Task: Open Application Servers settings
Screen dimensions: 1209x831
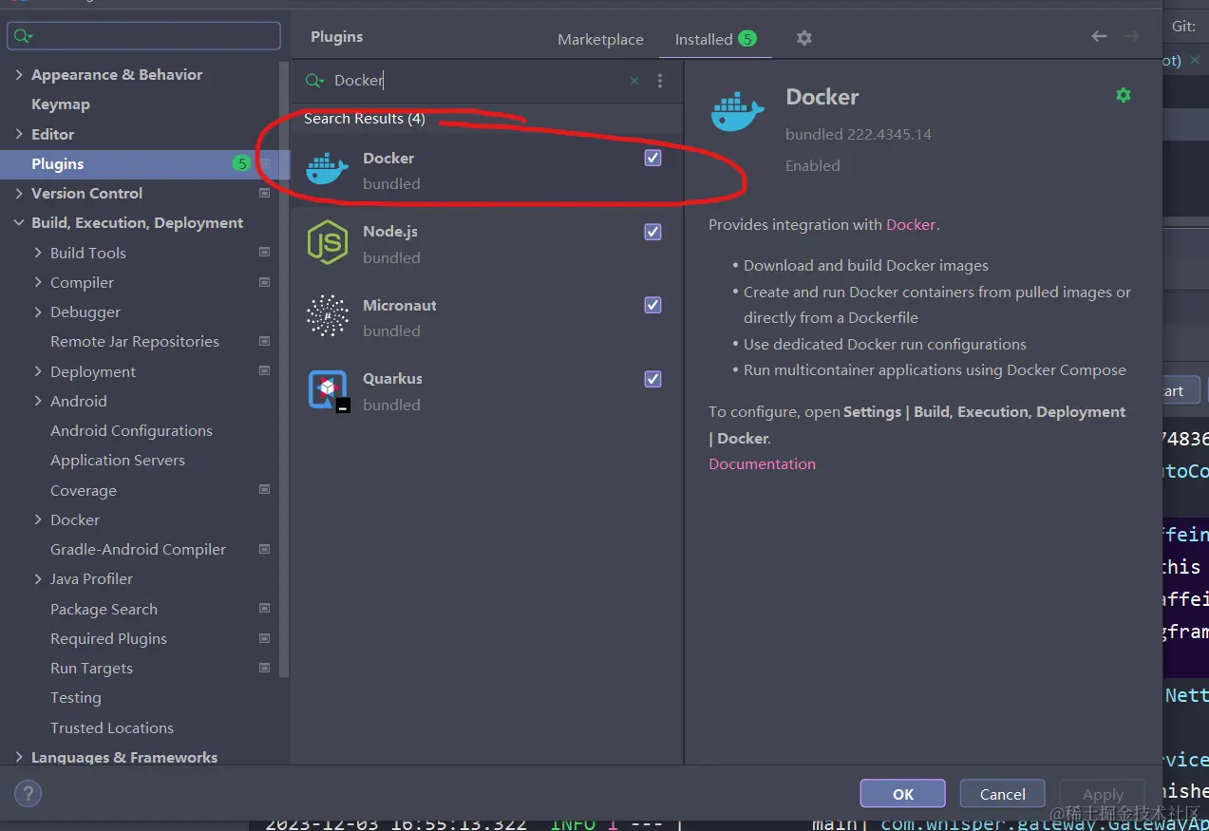Action: pyautogui.click(x=118, y=460)
